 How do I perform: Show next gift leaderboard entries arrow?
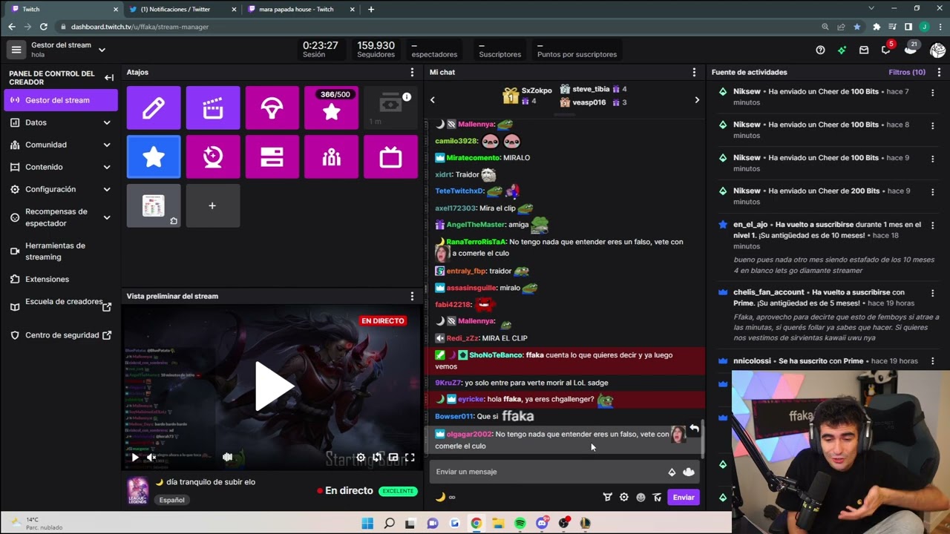point(696,99)
